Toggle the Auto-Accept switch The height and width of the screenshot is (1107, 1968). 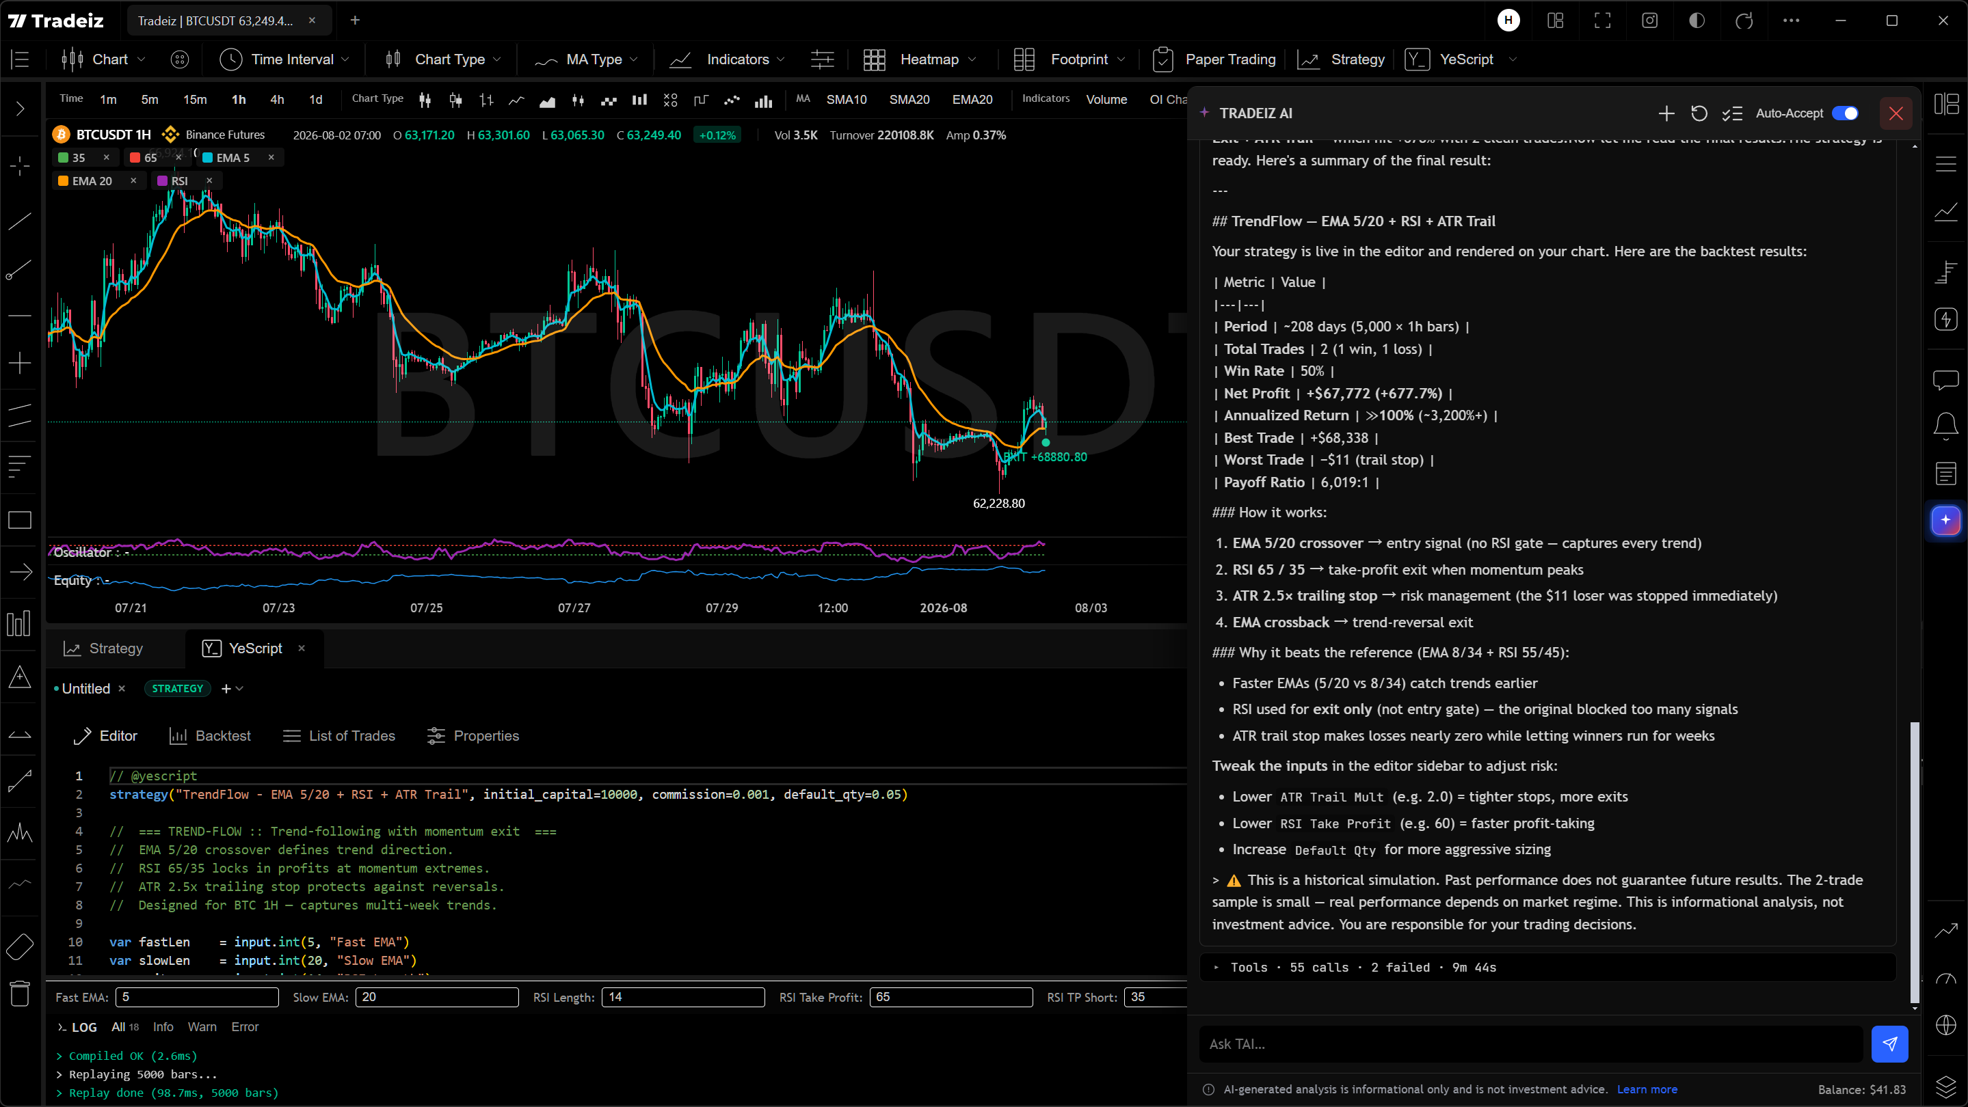click(x=1845, y=113)
